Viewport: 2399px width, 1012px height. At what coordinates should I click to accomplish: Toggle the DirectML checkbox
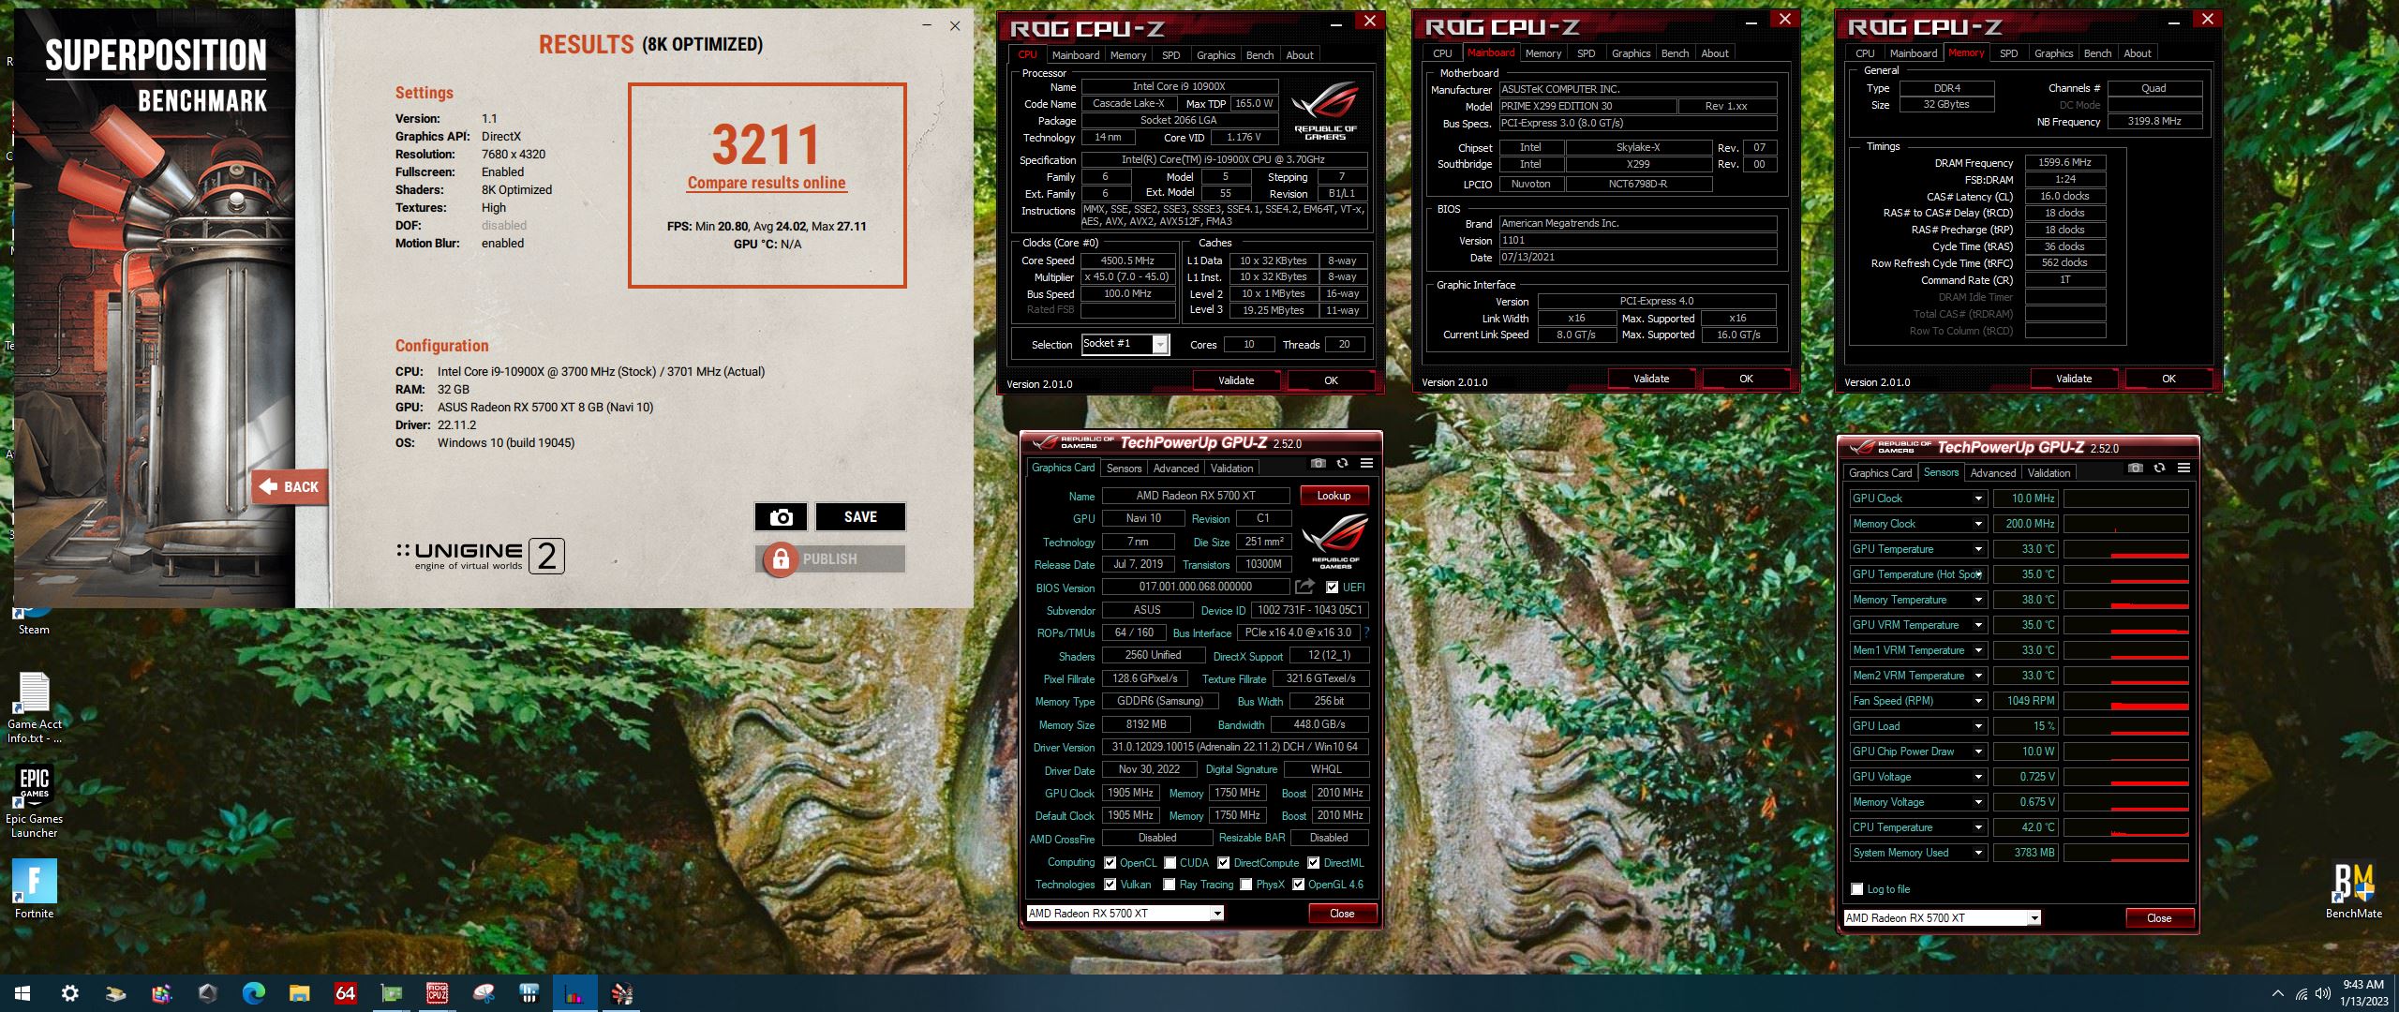(x=1313, y=863)
